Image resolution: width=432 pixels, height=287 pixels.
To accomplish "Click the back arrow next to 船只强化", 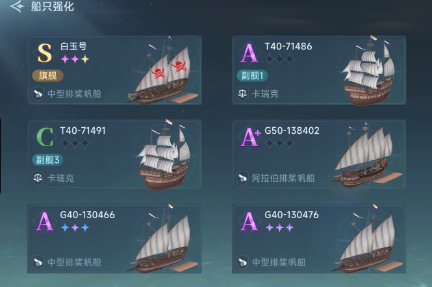I will pos(17,7).
